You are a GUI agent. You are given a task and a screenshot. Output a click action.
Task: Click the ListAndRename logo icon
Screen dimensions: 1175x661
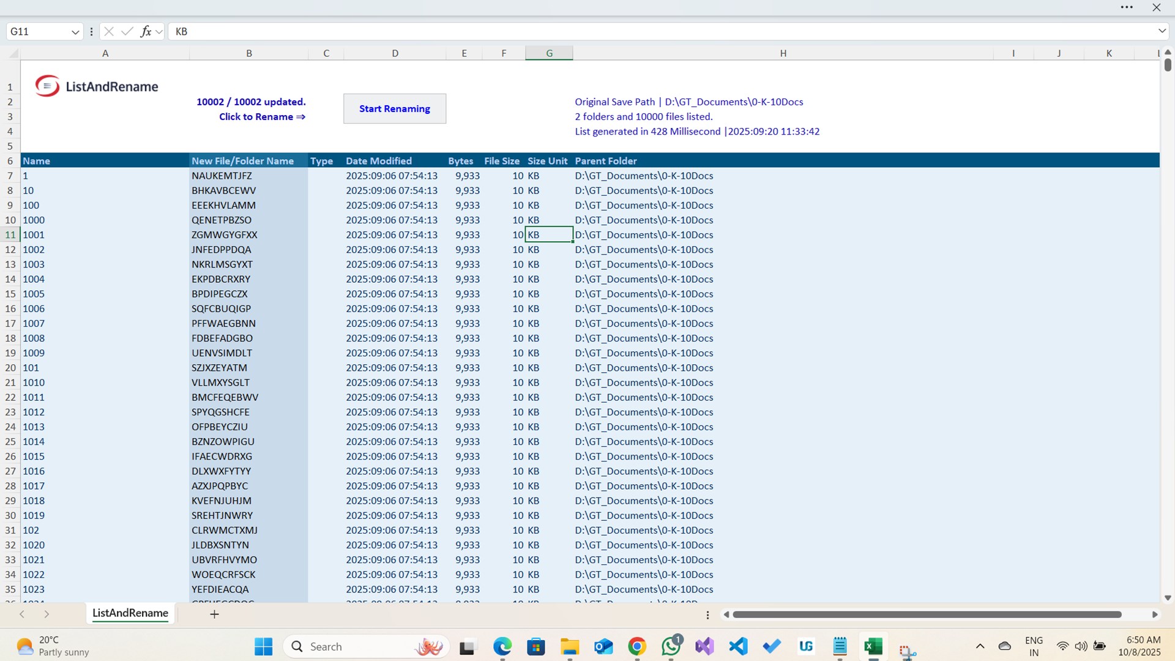coord(47,86)
